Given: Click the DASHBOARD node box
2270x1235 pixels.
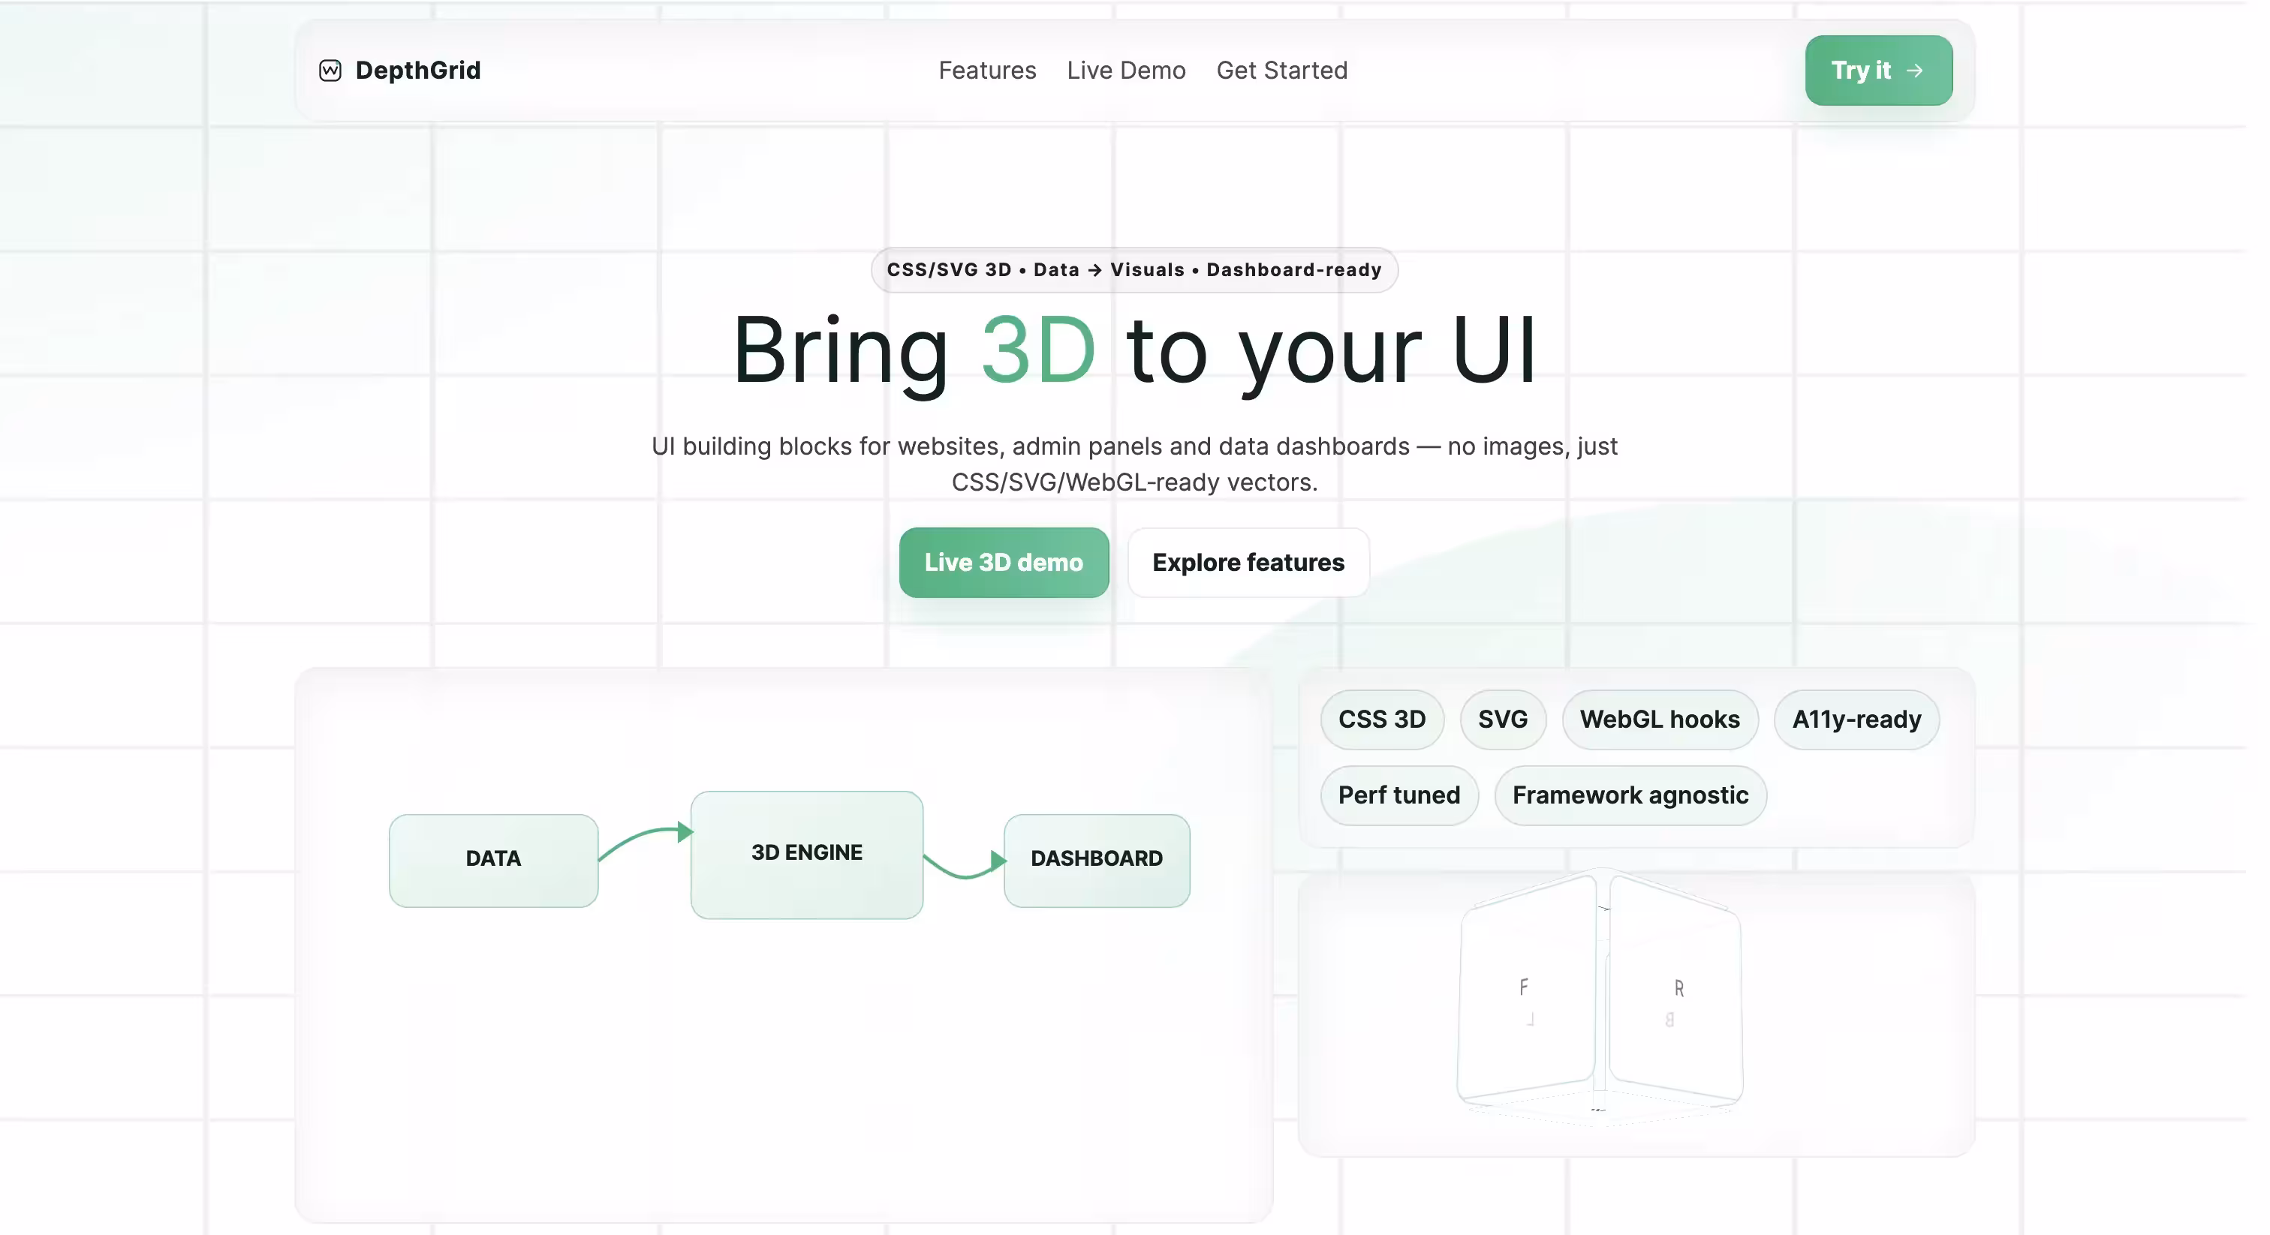Looking at the screenshot, I should tap(1096, 860).
